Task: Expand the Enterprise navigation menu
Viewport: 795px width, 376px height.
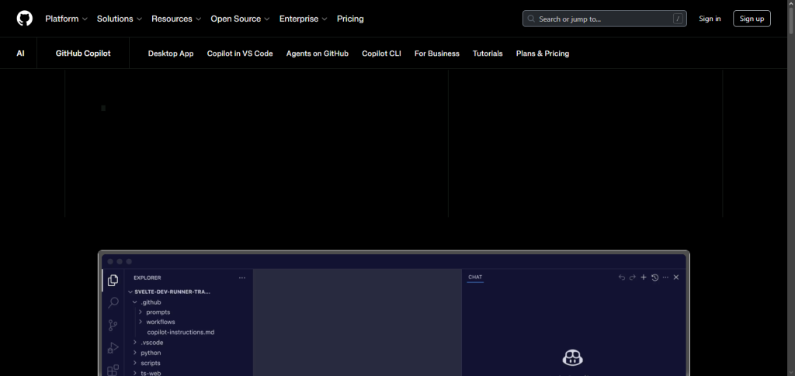Action: (x=304, y=19)
